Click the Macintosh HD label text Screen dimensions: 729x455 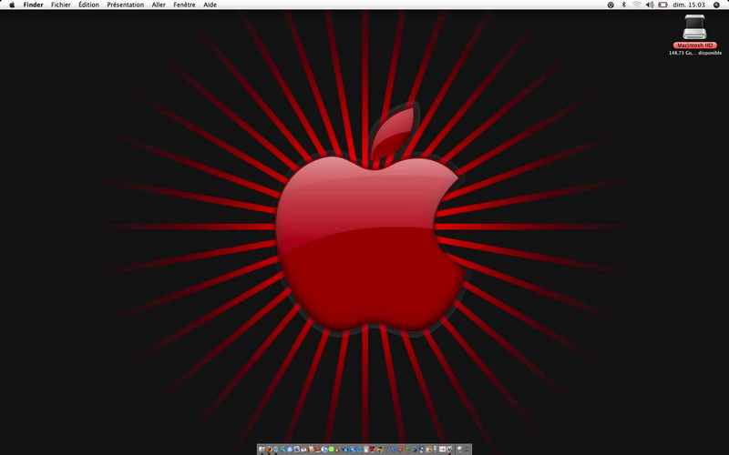click(694, 45)
